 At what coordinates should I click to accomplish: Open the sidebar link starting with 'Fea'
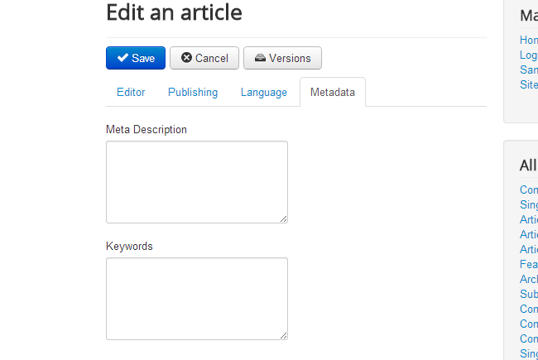(529, 264)
